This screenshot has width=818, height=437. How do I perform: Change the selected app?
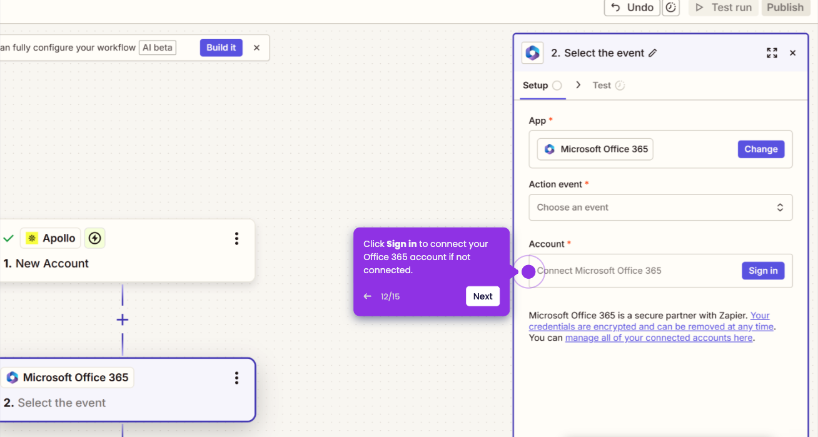[x=761, y=149]
